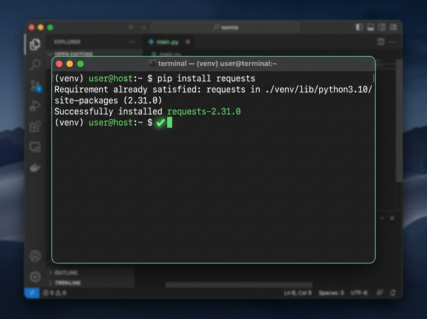Click Ln 8, Col 9 in status bar
The width and height of the screenshot is (427, 319).
point(298,293)
